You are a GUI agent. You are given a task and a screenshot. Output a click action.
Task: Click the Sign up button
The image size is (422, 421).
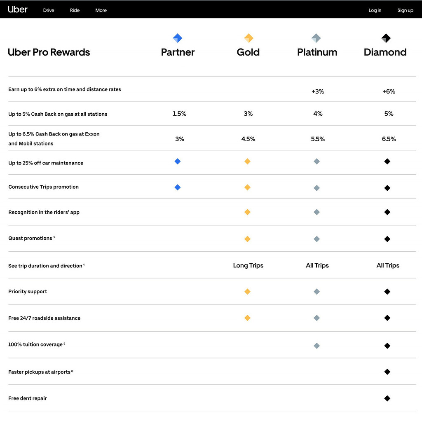click(405, 10)
